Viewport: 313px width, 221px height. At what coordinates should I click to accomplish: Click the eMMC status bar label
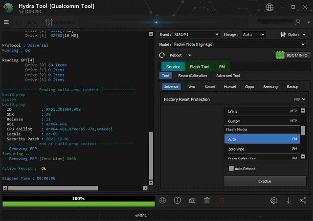coord(141,215)
